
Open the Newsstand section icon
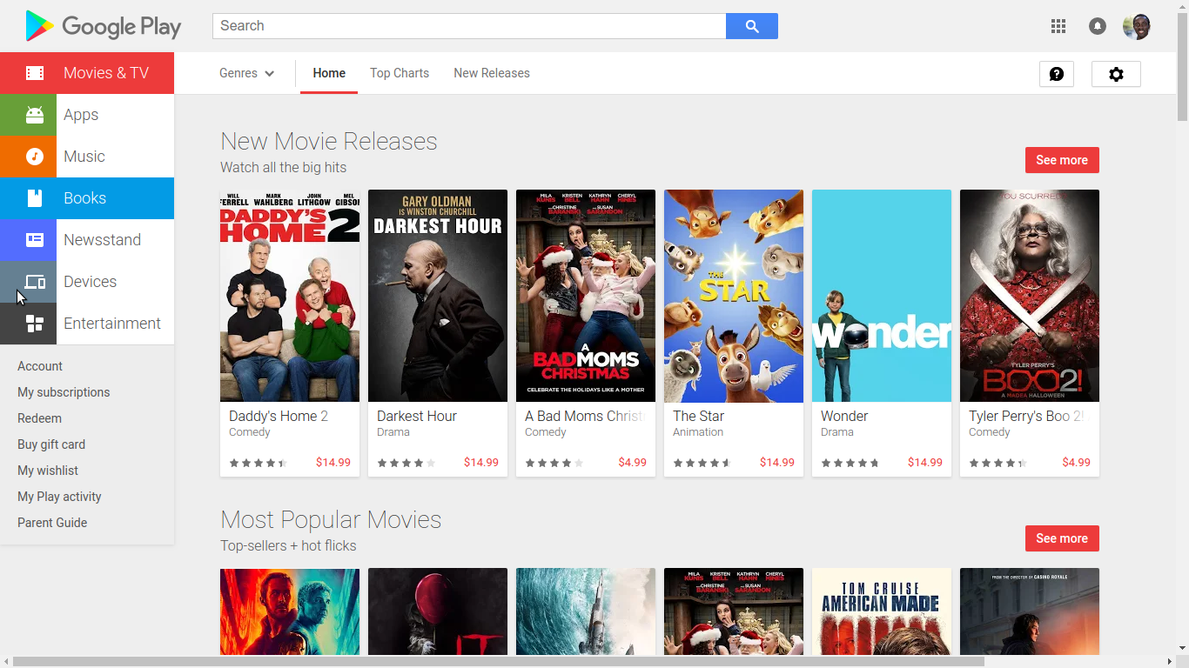click(x=35, y=240)
